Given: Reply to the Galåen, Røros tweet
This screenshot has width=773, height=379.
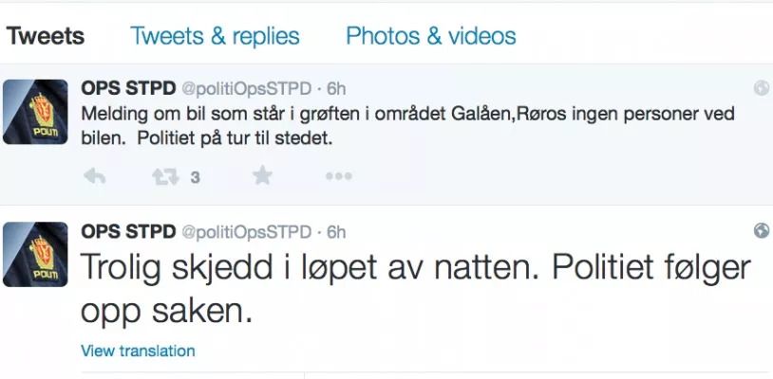Looking at the screenshot, I should [x=94, y=176].
